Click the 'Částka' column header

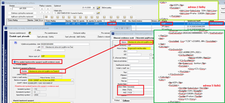pyautogui.click(x=110, y=21)
